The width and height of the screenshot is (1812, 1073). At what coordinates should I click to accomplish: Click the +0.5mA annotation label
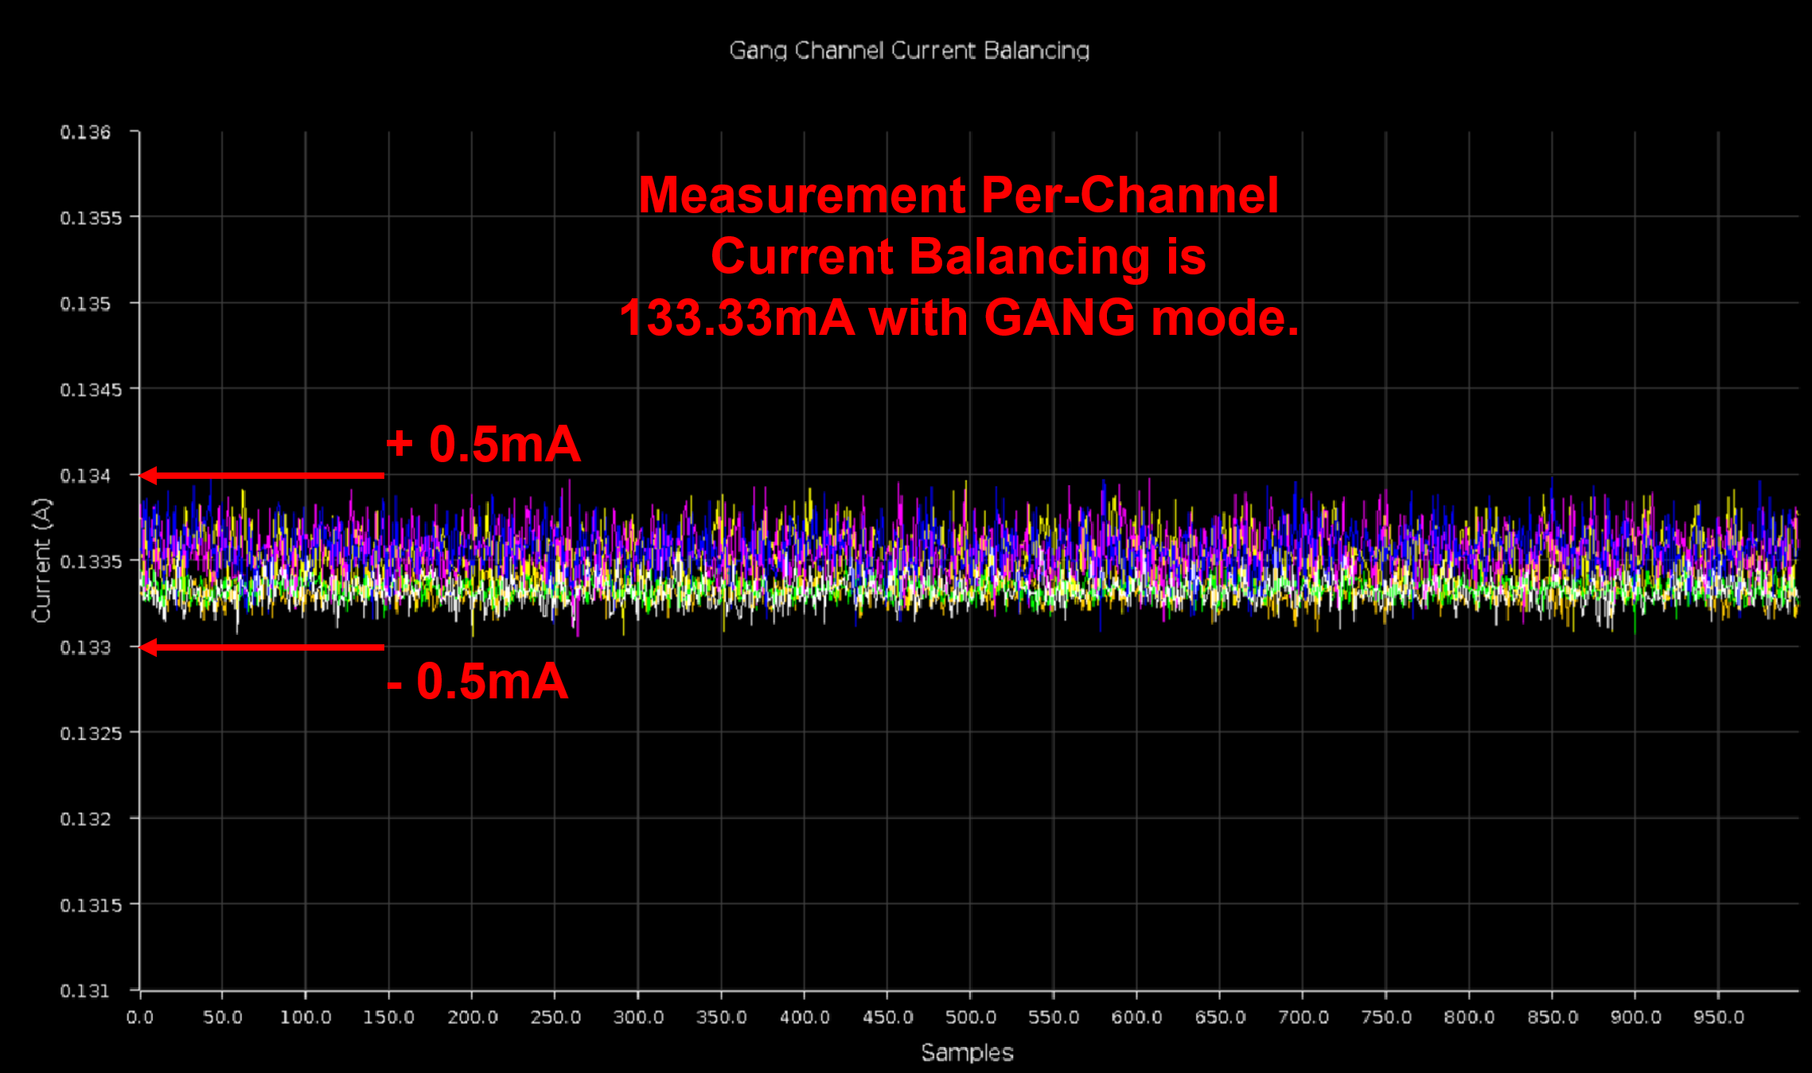tap(483, 444)
